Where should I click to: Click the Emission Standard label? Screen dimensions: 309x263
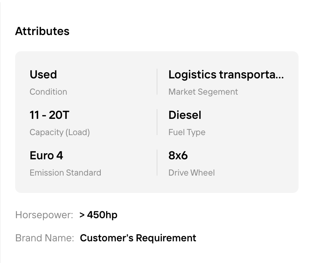(x=65, y=173)
